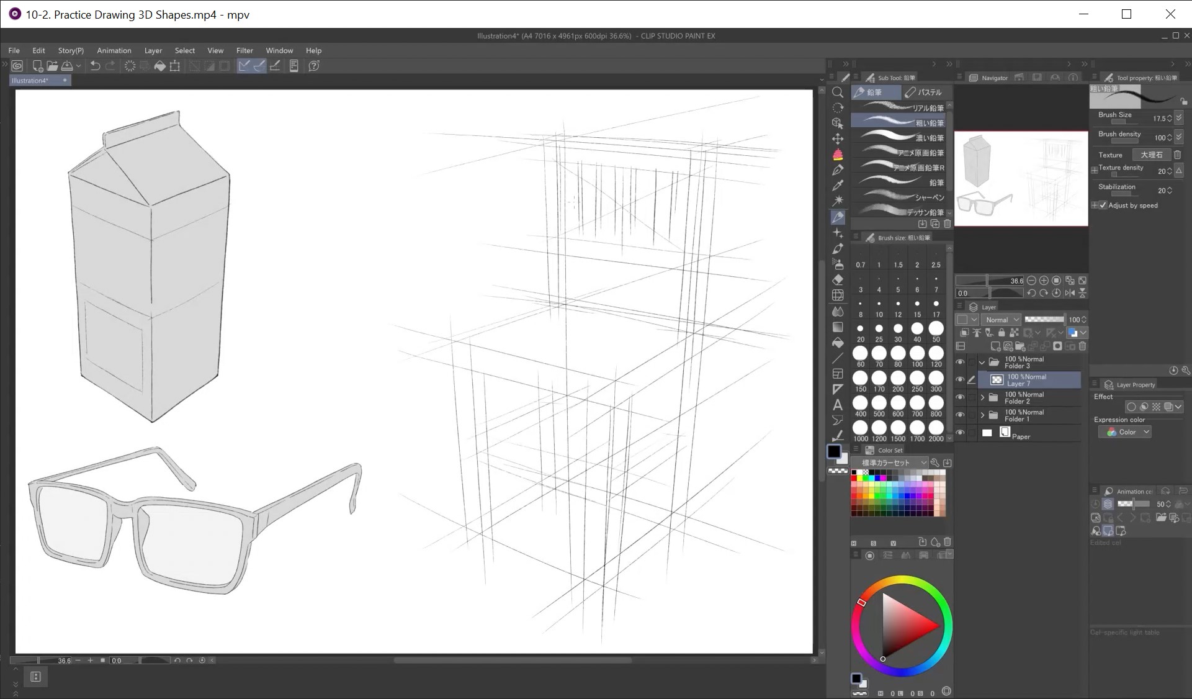
Task: Select the Airbrush spray tool
Action: pos(838,264)
